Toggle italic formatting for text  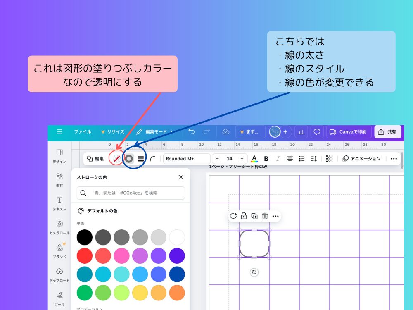(x=278, y=158)
